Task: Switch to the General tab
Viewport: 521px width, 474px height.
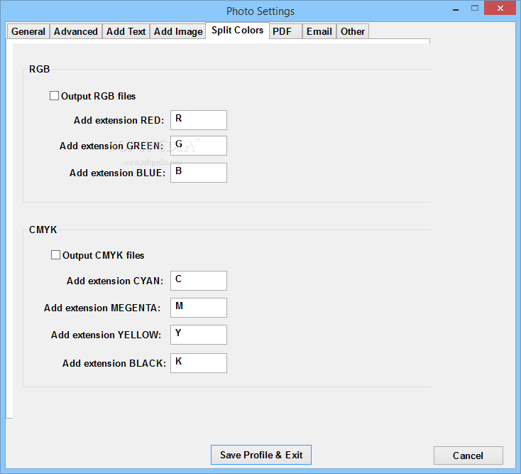Action: (x=28, y=31)
